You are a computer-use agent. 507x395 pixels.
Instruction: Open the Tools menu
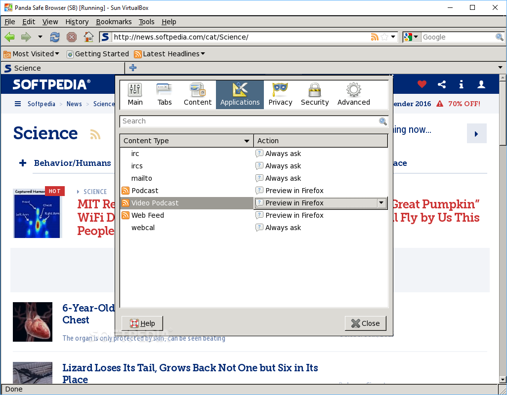pos(146,22)
